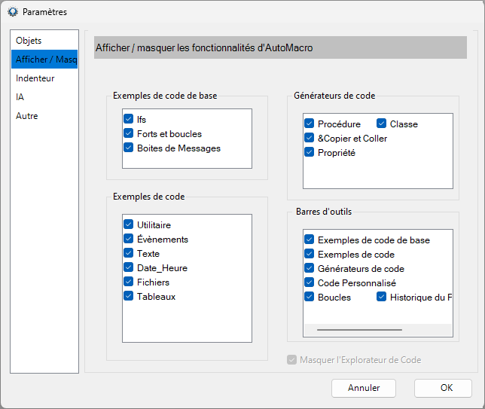The image size is (485, 409).
Task: Toggle Exemples de code toolbar checkbox
Action: click(309, 254)
